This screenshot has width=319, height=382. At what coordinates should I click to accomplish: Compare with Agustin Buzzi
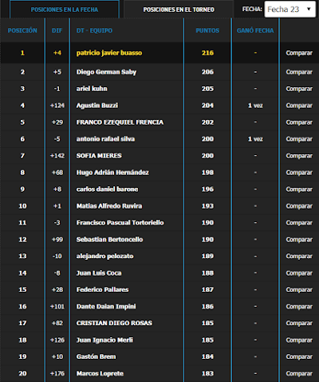[299, 105]
